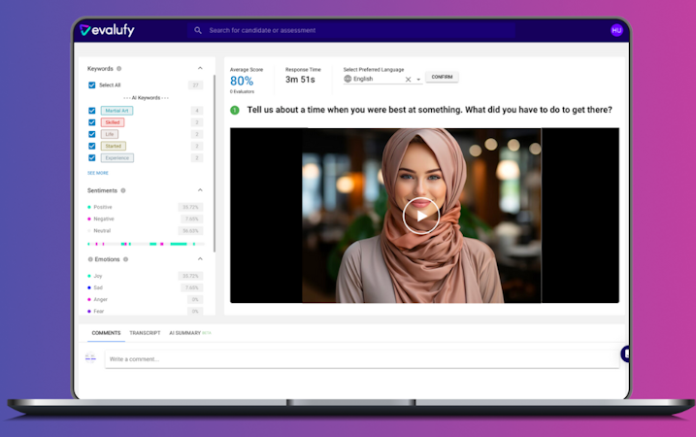Click the question number 1 badge
The width and height of the screenshot is (696, 437).
click(x=235, y=110)
